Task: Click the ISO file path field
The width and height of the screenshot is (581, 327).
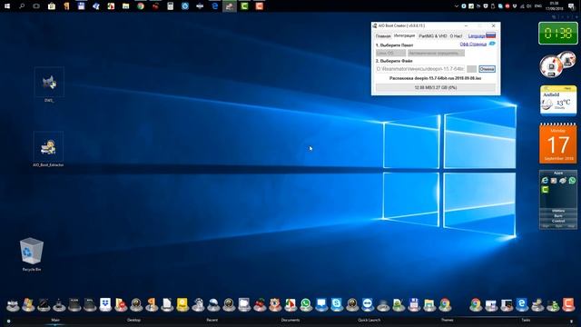Action: 420,69
